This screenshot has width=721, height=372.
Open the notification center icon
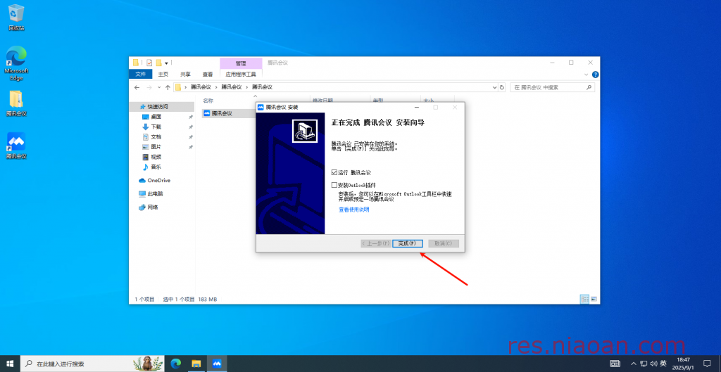coord(707,364)
